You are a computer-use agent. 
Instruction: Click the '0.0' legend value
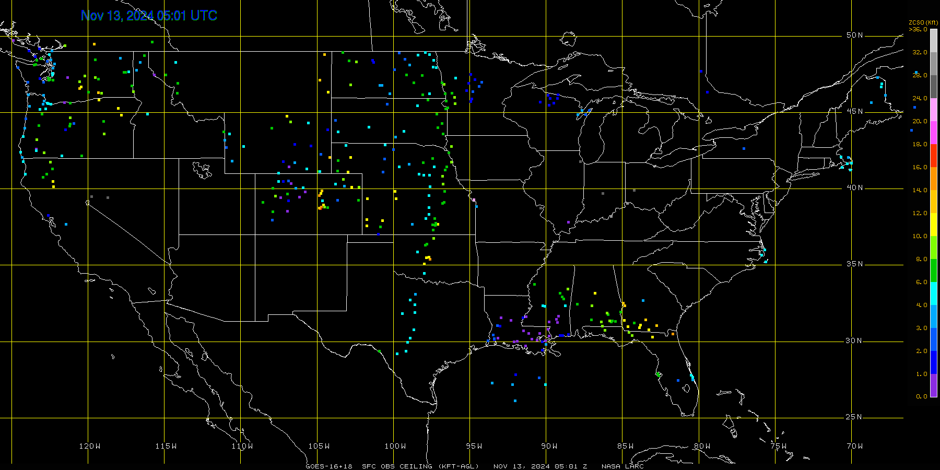coord(921,396)
